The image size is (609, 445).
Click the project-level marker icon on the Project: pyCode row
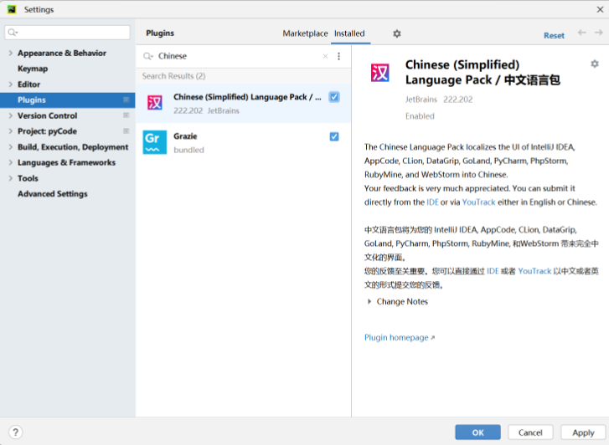point(126,130)
